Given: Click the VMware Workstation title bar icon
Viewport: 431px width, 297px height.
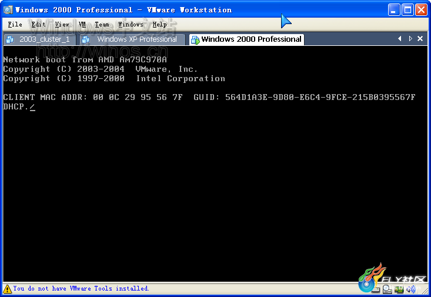Looking at the screenshot, I should point(8,10).
